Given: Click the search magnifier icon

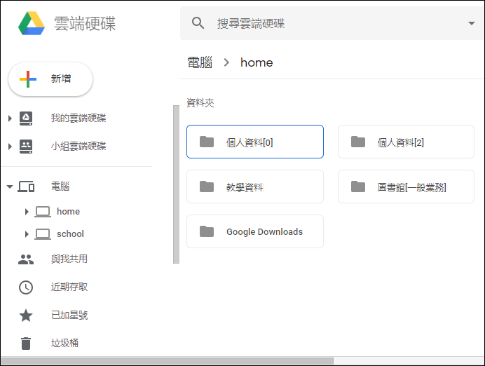Looking at the screenshot, I should (x=198, y=23).
